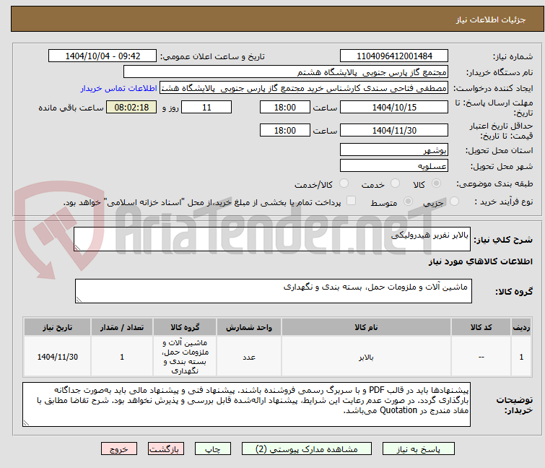This screenshot has height=468, width=545.
Task: Click the remaining days field 11
Action: tap(206, 107)
